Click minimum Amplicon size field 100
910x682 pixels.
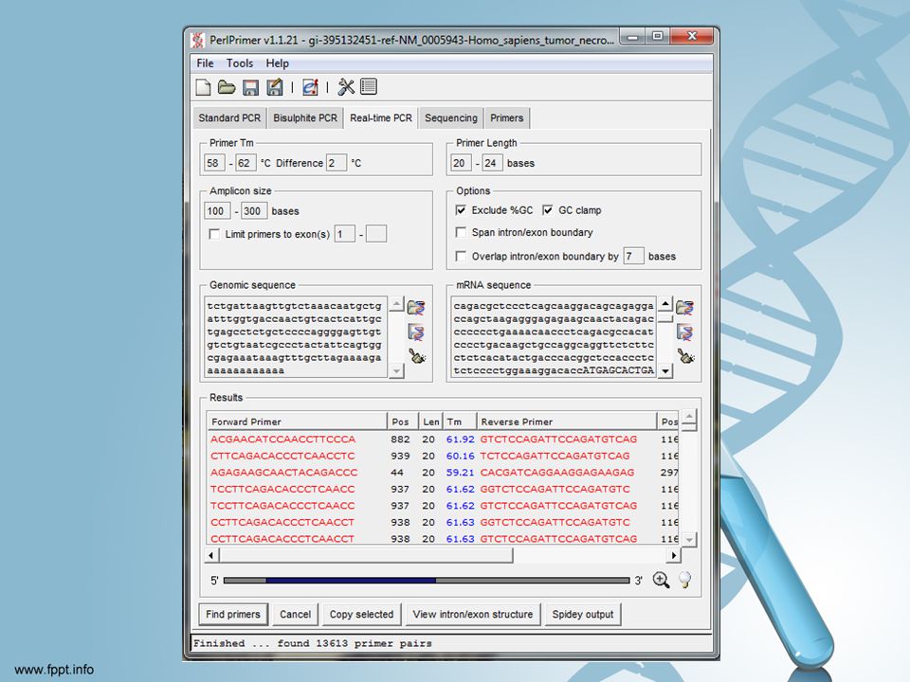click(x=217, y=211)
